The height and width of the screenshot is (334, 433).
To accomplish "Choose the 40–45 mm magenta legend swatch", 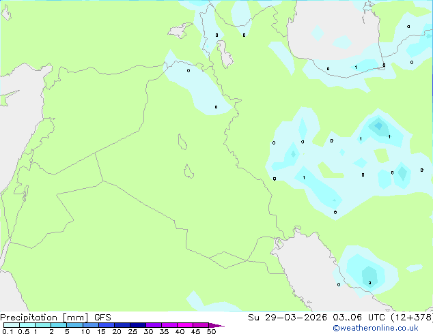I will click(x=185, y=325).
